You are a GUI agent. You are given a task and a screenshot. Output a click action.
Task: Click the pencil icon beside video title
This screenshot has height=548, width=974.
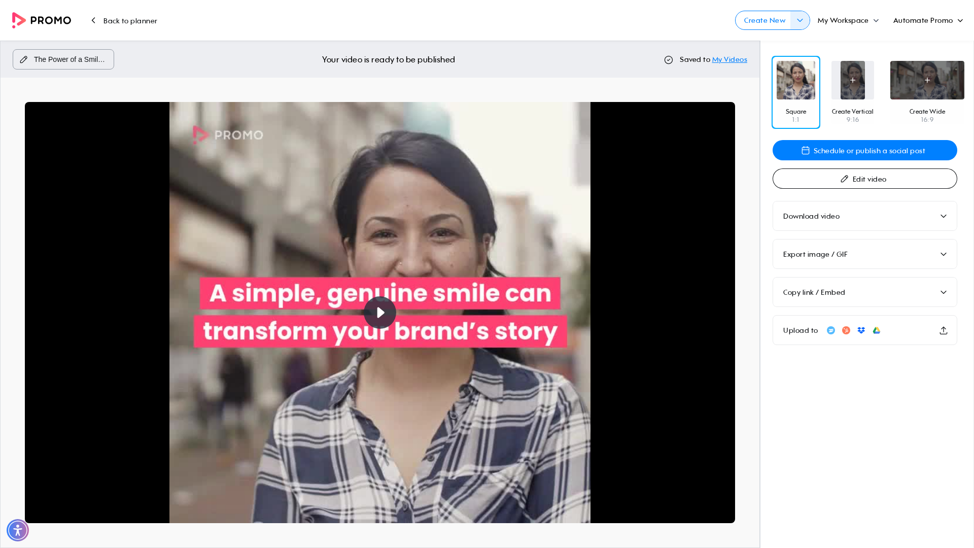coord(24,59)
